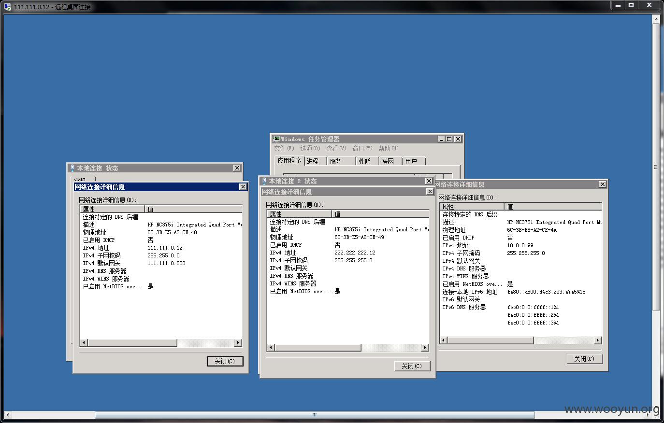Viewport: 664px width, 423px height.
Task: Click right scroll arrow in middle details list
Action: (425, 348)
